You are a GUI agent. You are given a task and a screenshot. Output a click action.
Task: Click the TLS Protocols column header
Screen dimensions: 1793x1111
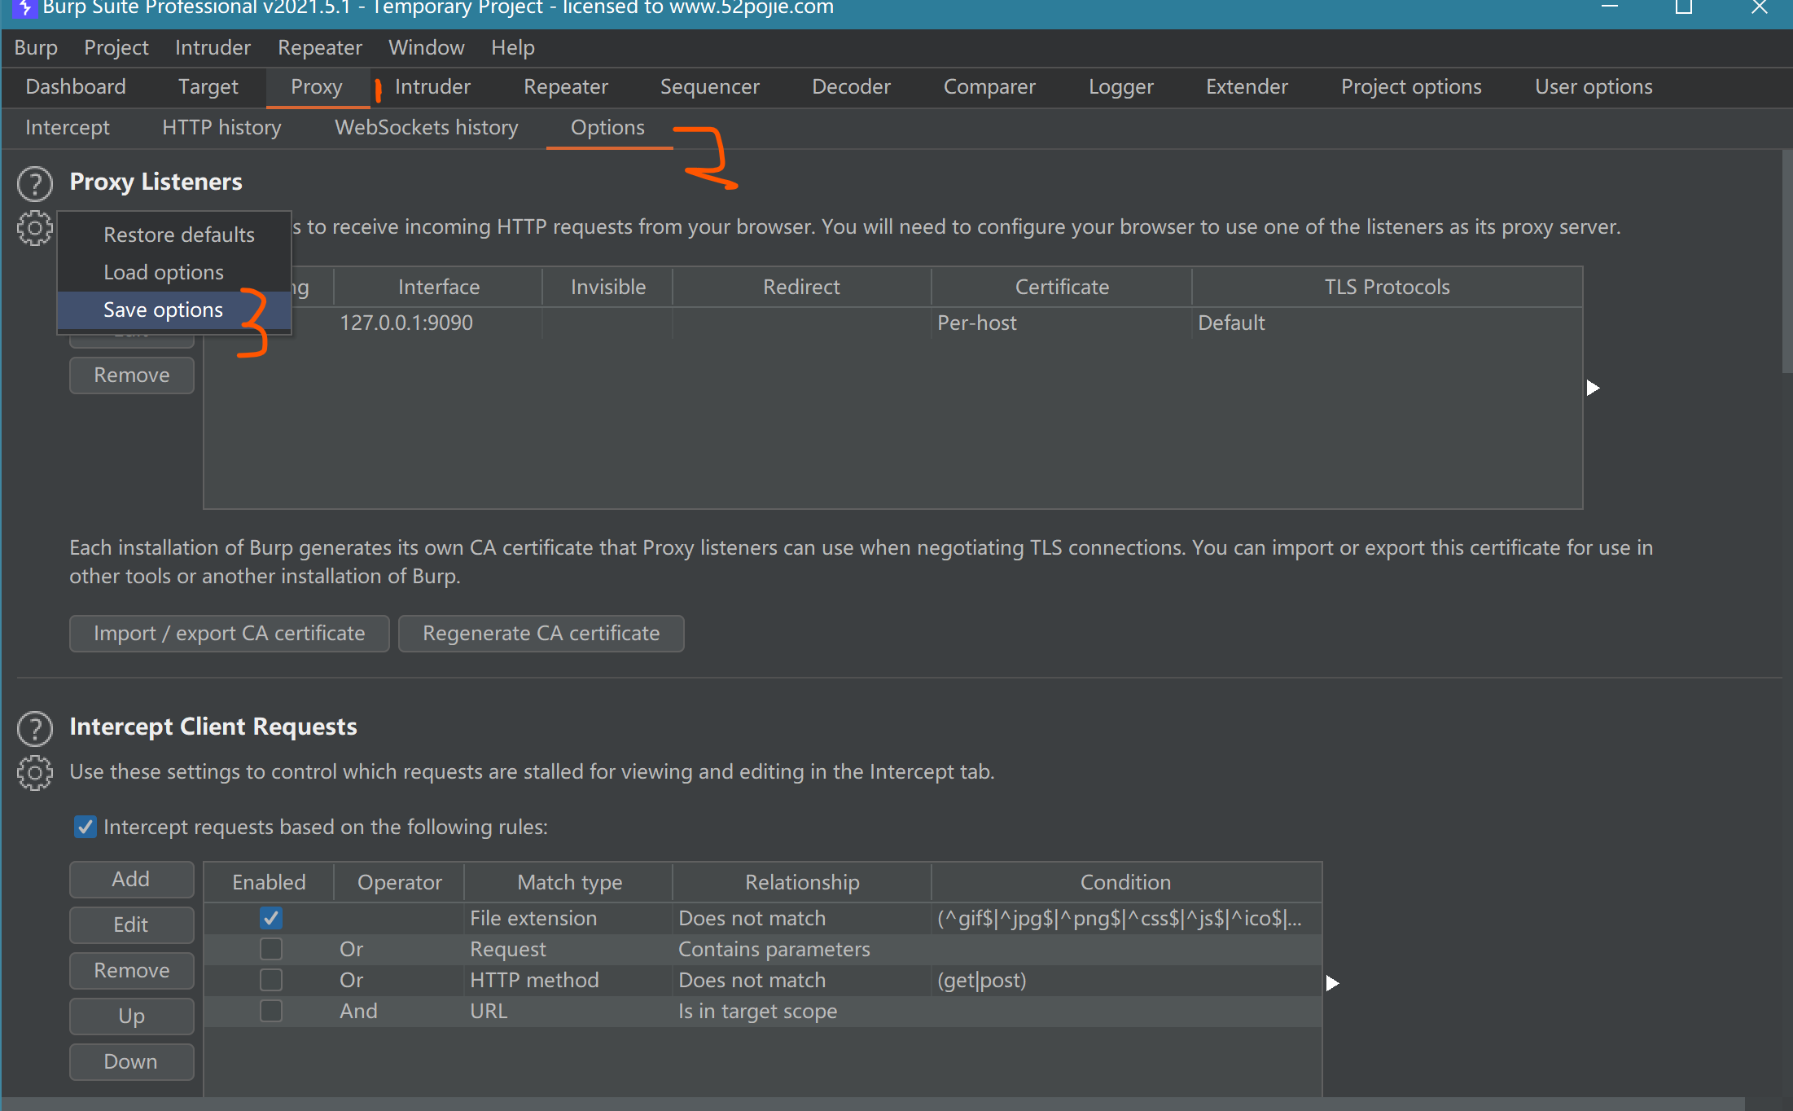click(1387, 288)
